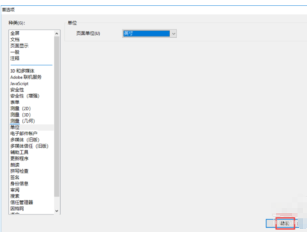Select 信任管理器 category
Viewport: 307px width, 232px height.
[x=21, y=202]
